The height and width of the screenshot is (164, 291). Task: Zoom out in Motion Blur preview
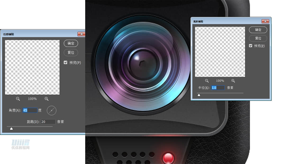(x=18, y=99)
